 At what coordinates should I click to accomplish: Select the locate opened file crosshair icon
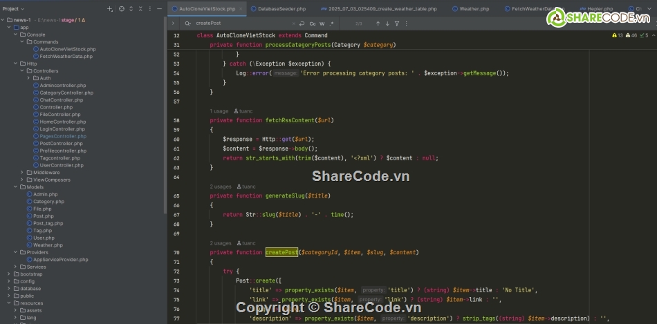[x=122, y=9]
